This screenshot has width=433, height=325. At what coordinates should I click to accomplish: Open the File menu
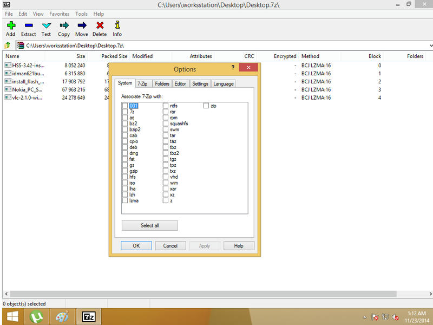9,14
